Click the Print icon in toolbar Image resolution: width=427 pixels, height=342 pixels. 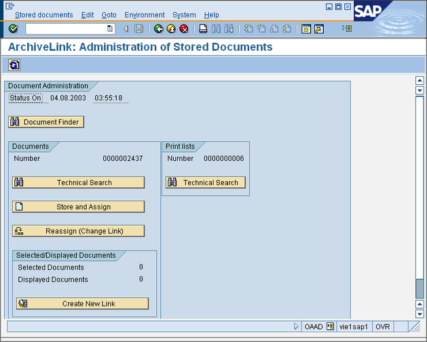[203, 28]
